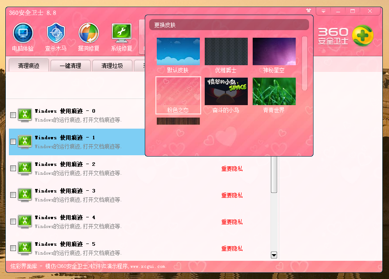Click the skin changer shirt icon in title bar

click(x=308, y=11)
